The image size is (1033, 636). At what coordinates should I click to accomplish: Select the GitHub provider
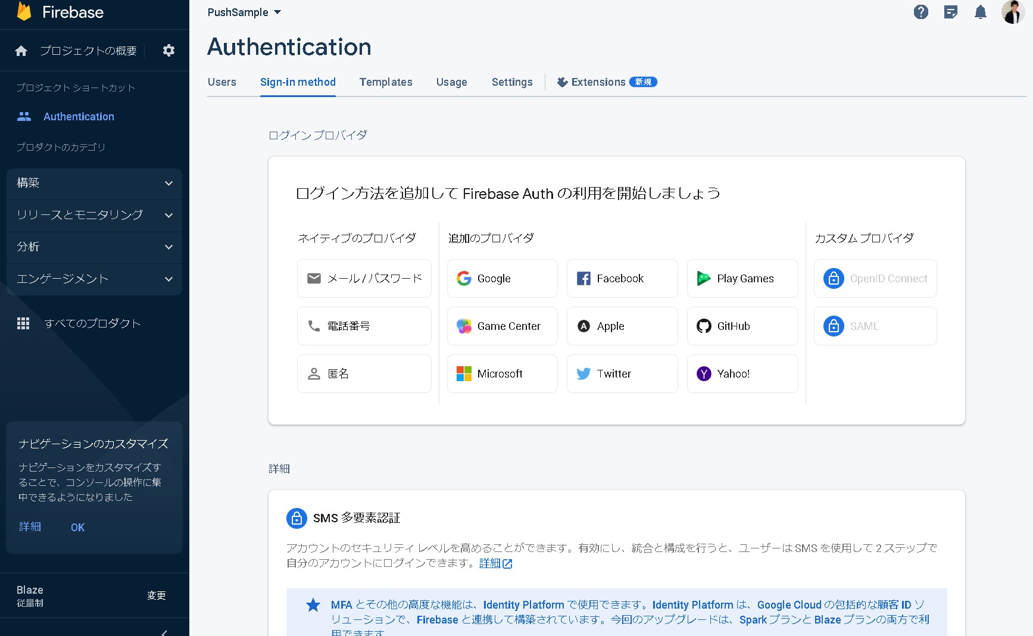(x=742, y=326)
